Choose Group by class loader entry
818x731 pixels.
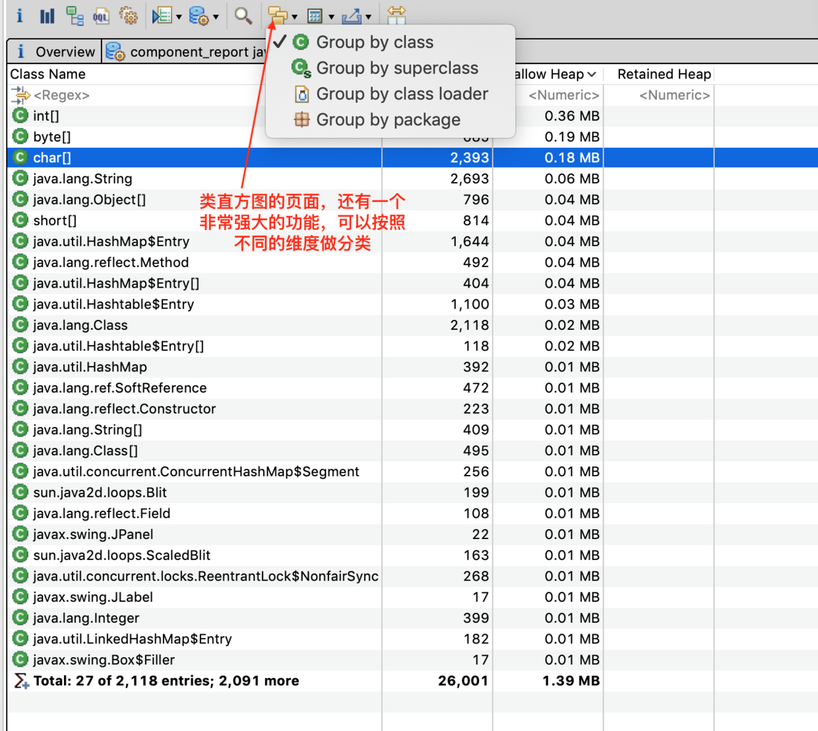point(391,94)
